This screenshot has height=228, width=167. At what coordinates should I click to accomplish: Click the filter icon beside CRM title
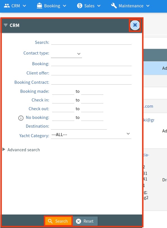(x=6, y=25)
